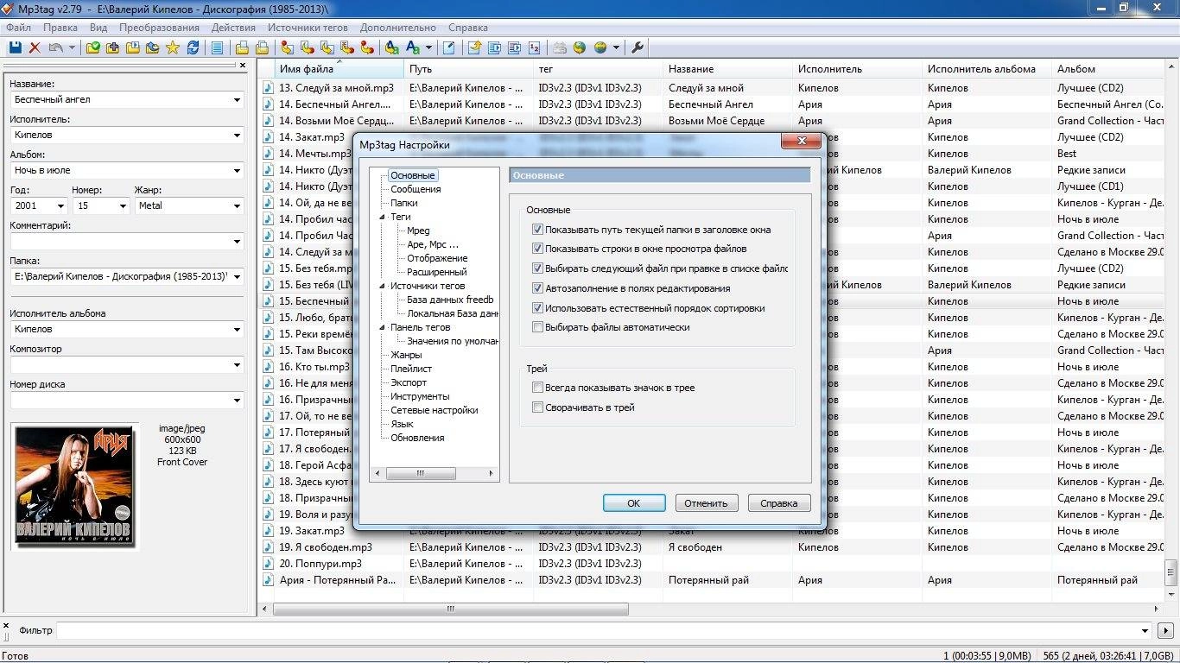The height and width of the screenshot is (663, 1180).
Task: Uncheck 'Использовать естественный порядок сортировки'
Action: coord(537,308)
